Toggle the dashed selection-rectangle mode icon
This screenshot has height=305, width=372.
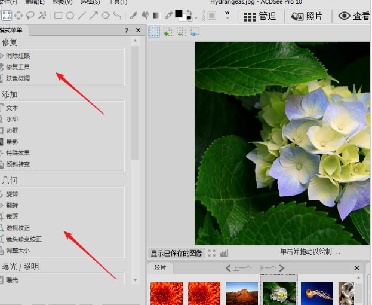pyautogui.click(x=153, y=32)
